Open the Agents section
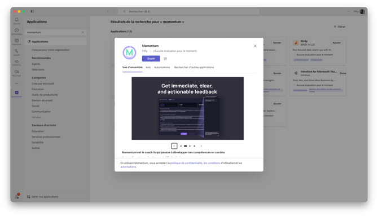Viewport: 378px width, 216px height. [36, 64]
